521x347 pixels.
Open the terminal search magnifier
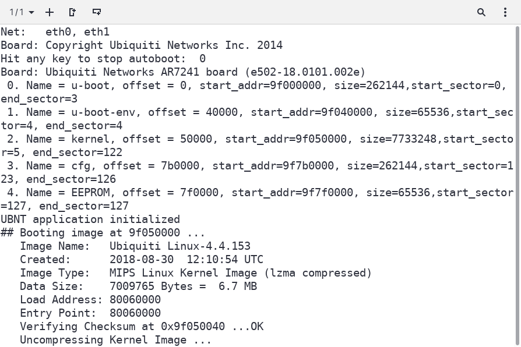(x=481, y=12)
